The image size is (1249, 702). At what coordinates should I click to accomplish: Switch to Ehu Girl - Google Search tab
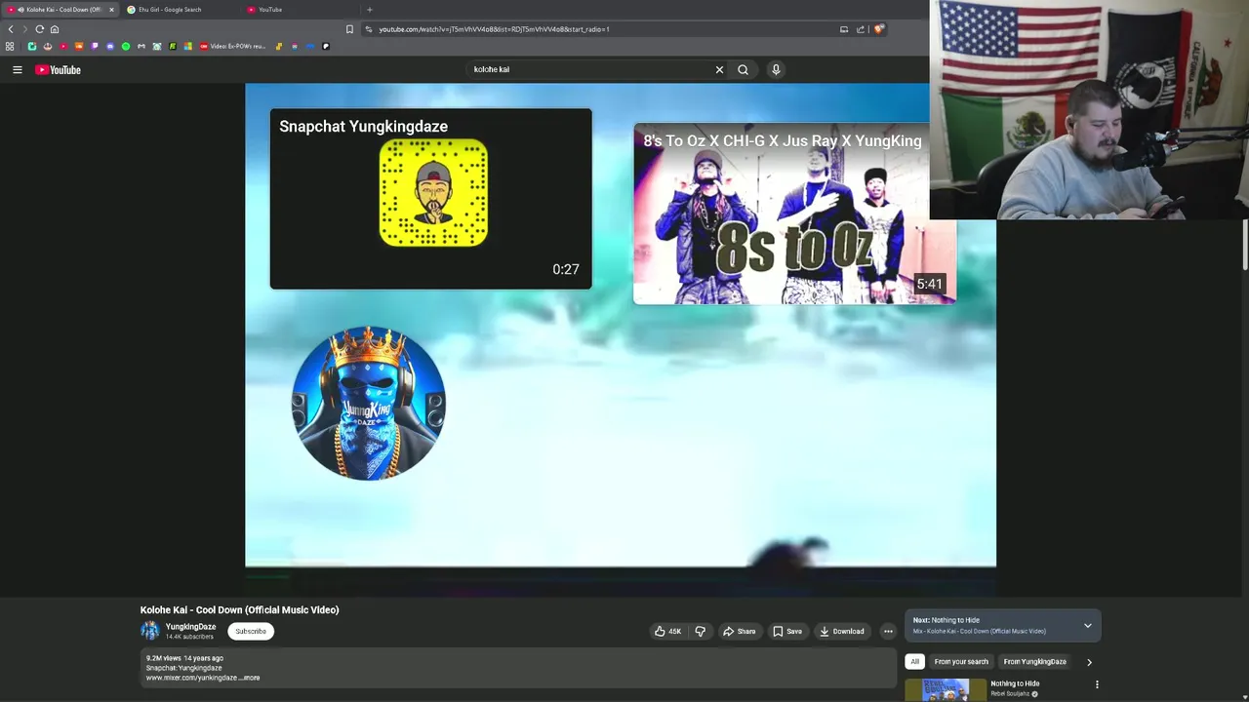point(176,10)
